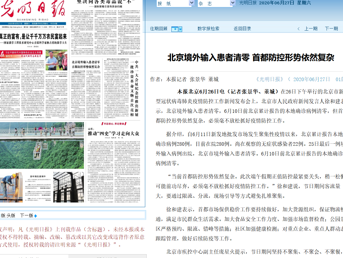The image size is (343, 258).
Task: Click the 《光明日报》 source name under the title
Action: coord(269,79)
